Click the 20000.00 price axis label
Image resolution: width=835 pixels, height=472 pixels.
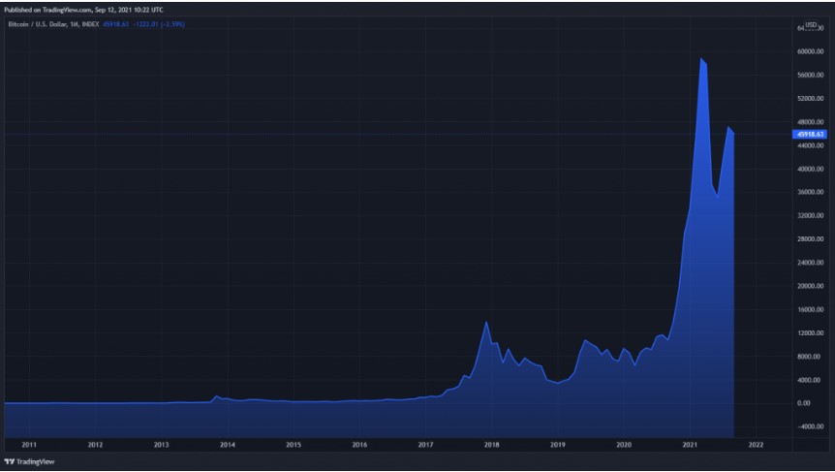click(810, 286)
